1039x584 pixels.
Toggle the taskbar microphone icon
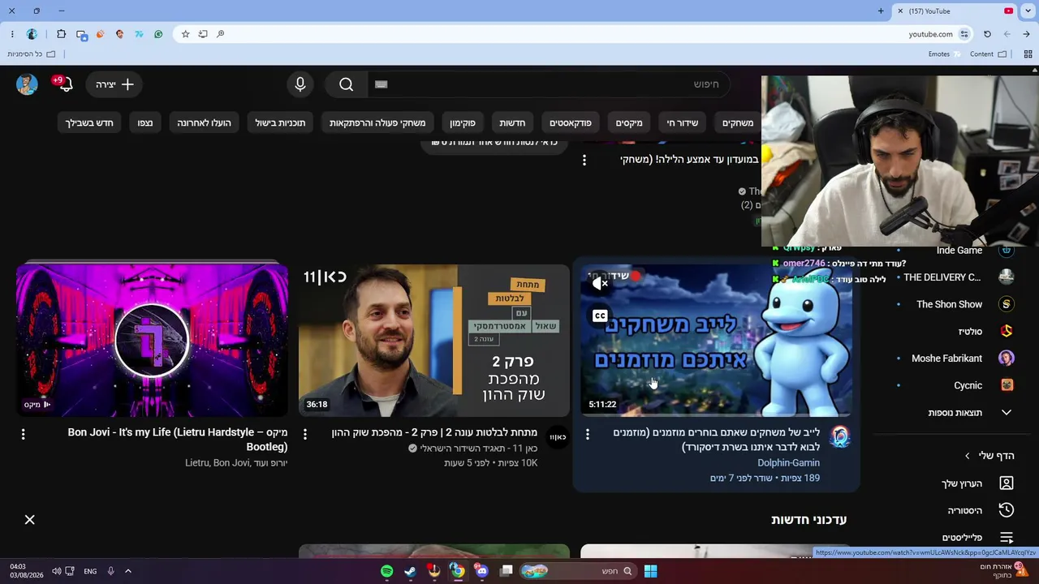(x=110, y=571)
